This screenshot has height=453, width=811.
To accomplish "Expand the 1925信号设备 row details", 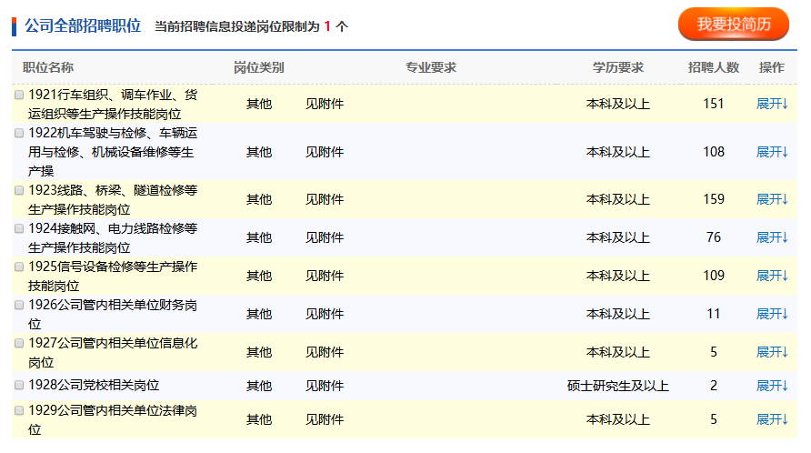I will [x=772, y=276].
